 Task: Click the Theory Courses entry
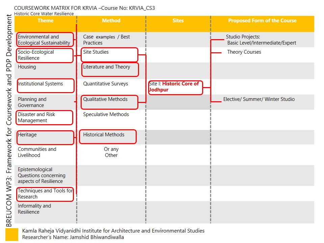[244, 52]
